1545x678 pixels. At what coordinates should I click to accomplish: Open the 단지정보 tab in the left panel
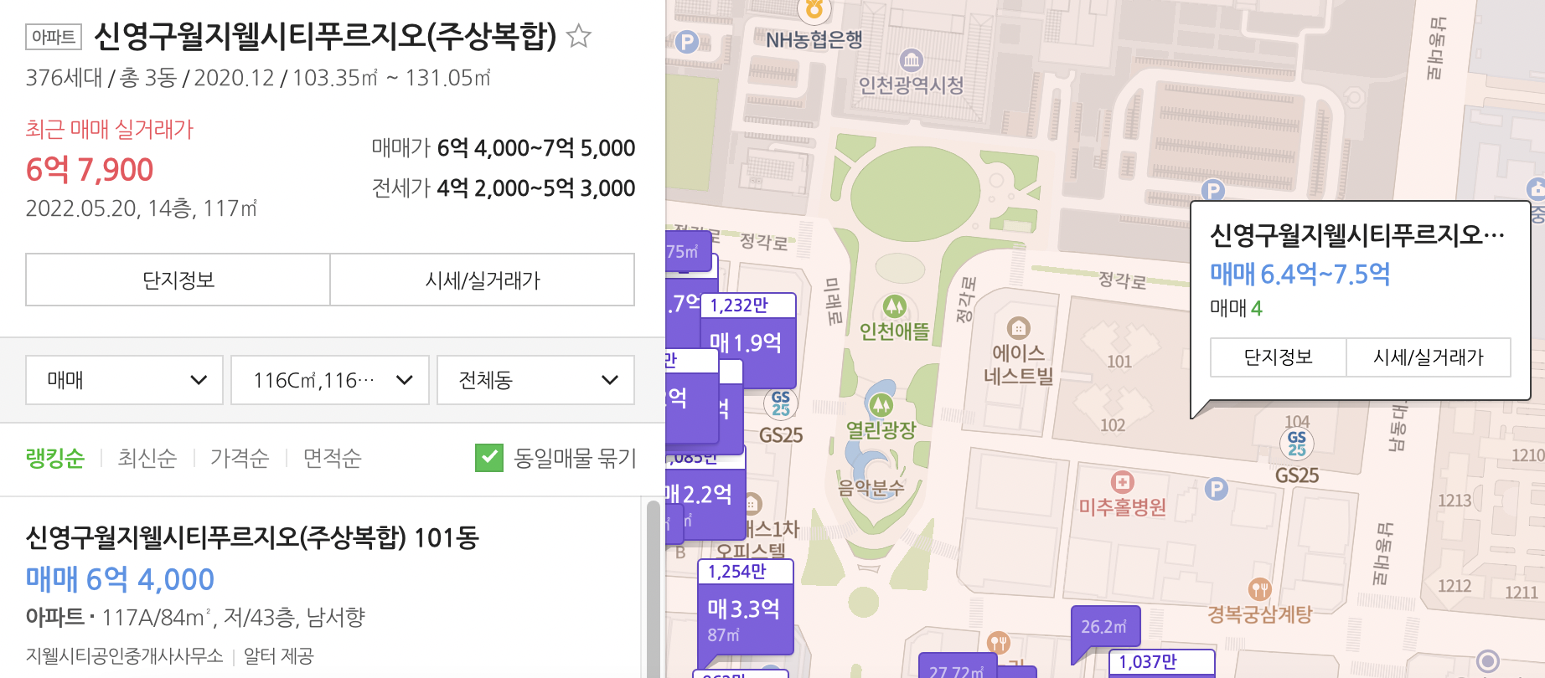178,280
